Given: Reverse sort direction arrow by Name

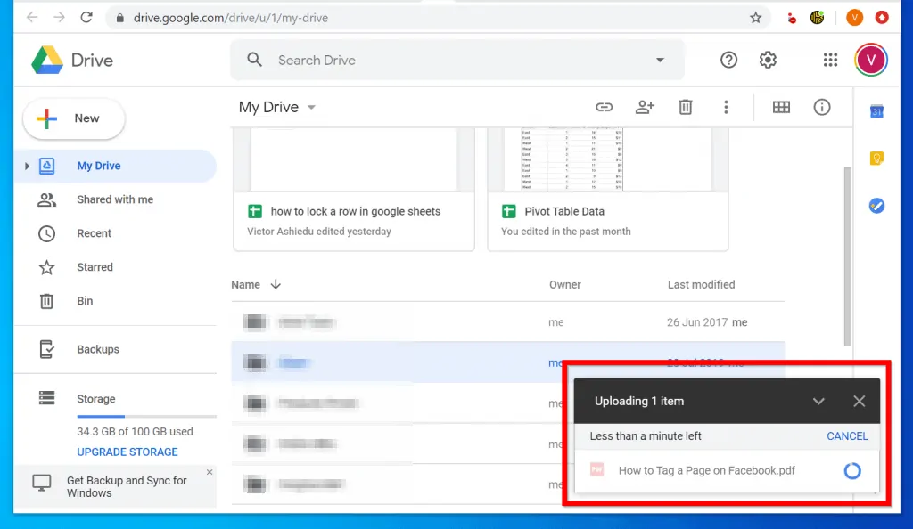Looking at the screenshot, I should click(276, 284).
